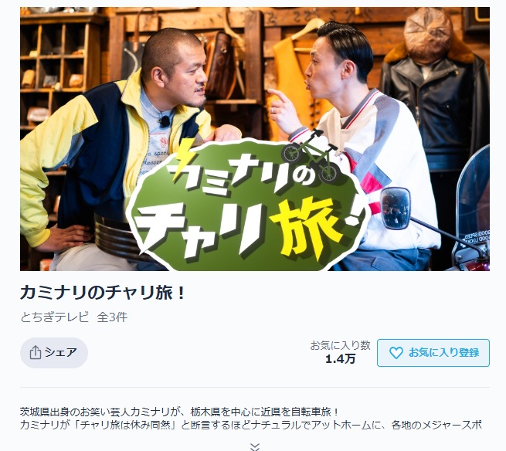506x451 pixels.
Task: Expand the description with the double chevron
Action: pyautogui.click(x=255, y=446)
